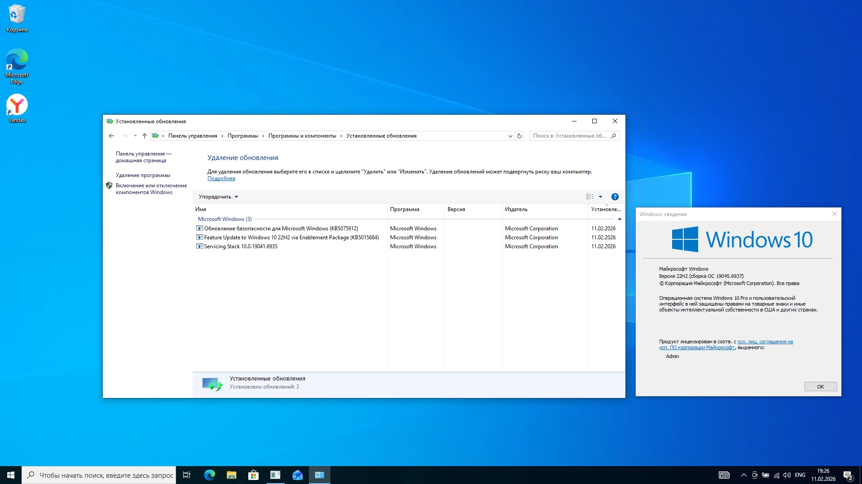Go up one folder level

[x=144, y=136]
